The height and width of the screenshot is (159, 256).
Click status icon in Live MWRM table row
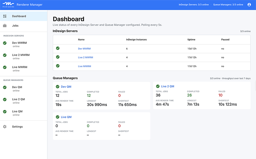tap(58, 66)
